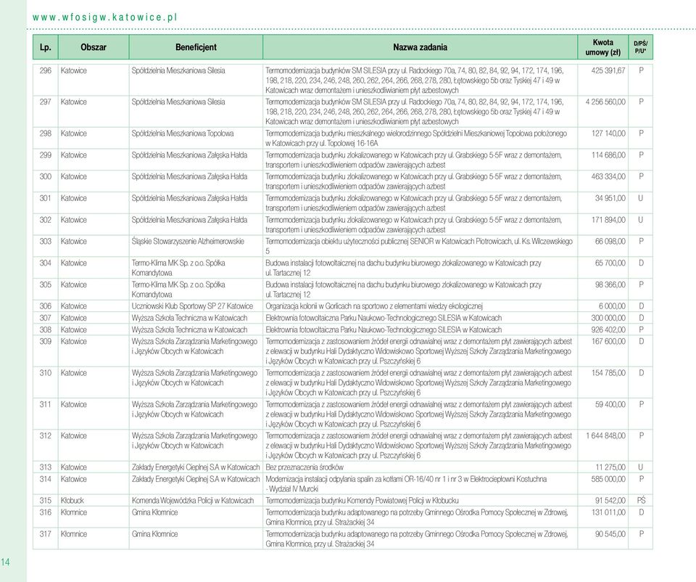Click the task Bez przeznaczenia środków
696x582 pixels.
(x=304, y=468)
